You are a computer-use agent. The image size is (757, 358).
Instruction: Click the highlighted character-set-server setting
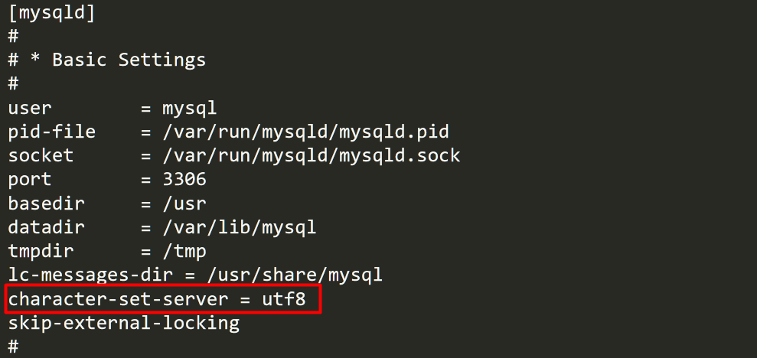tap(164, 299)
